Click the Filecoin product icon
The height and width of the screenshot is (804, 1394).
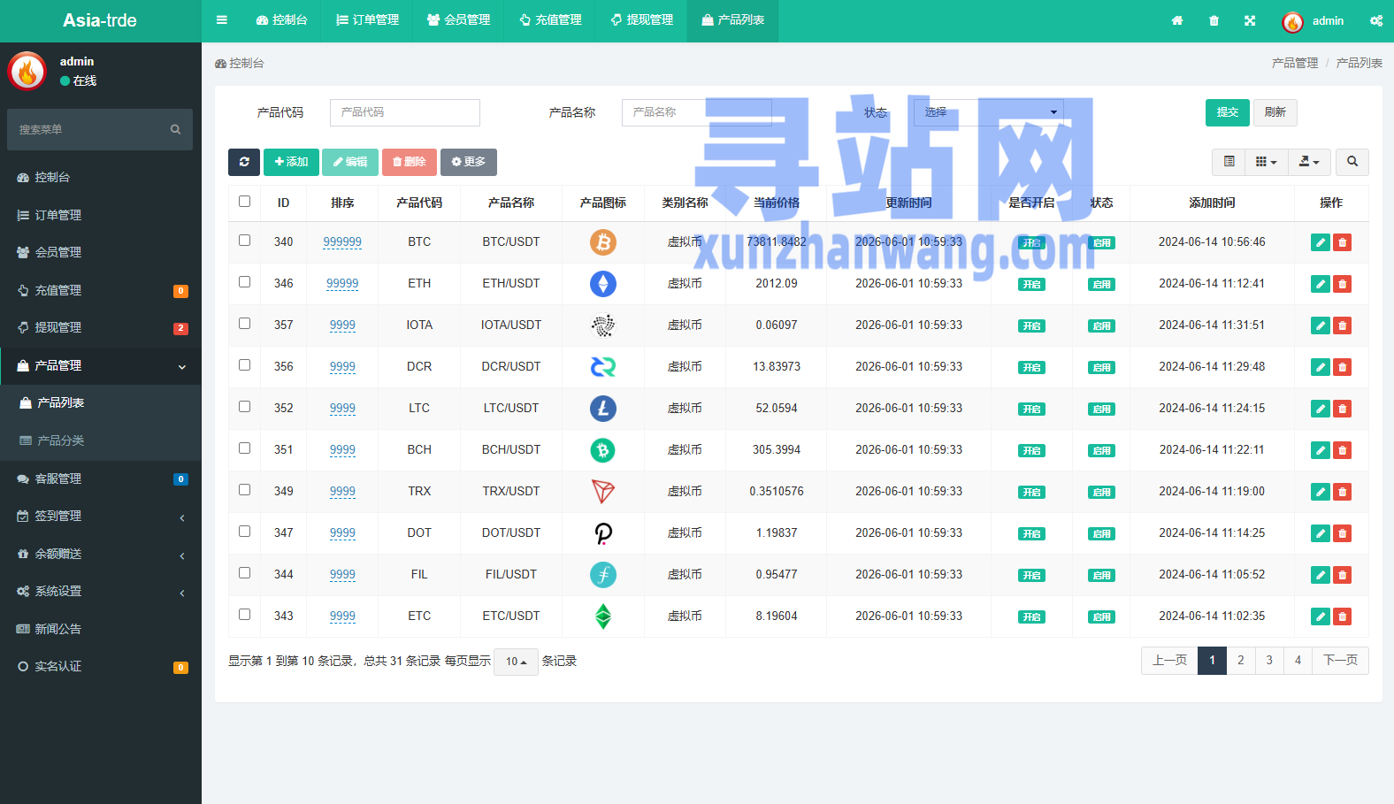pyautogui.click(x=603, y=575)
